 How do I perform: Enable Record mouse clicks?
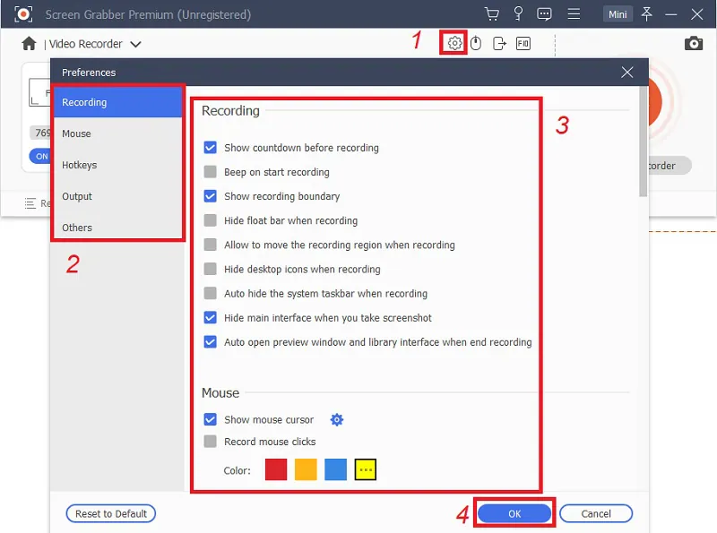click(x=209, y=441)
